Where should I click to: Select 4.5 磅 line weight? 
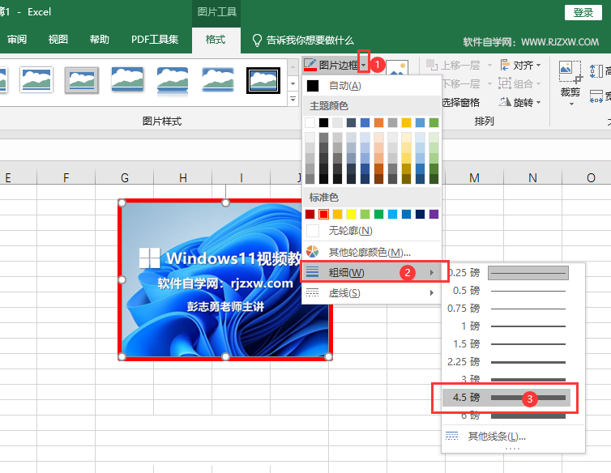tap(507, 398)
